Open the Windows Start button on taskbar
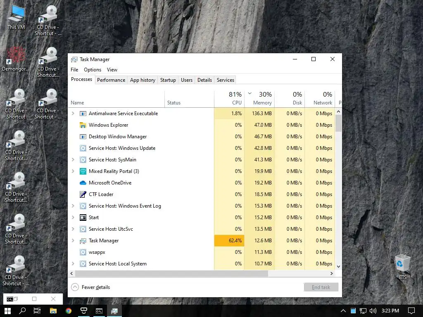Image resolution: width=423 pixels, height=317 pixels. click(x=7, y=311)
